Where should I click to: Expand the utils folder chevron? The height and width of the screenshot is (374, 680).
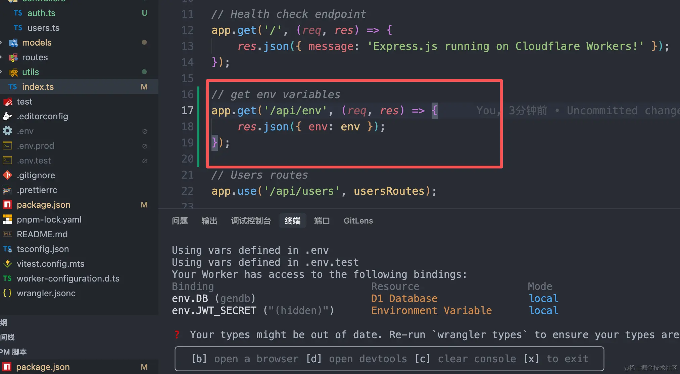[1, 72]
